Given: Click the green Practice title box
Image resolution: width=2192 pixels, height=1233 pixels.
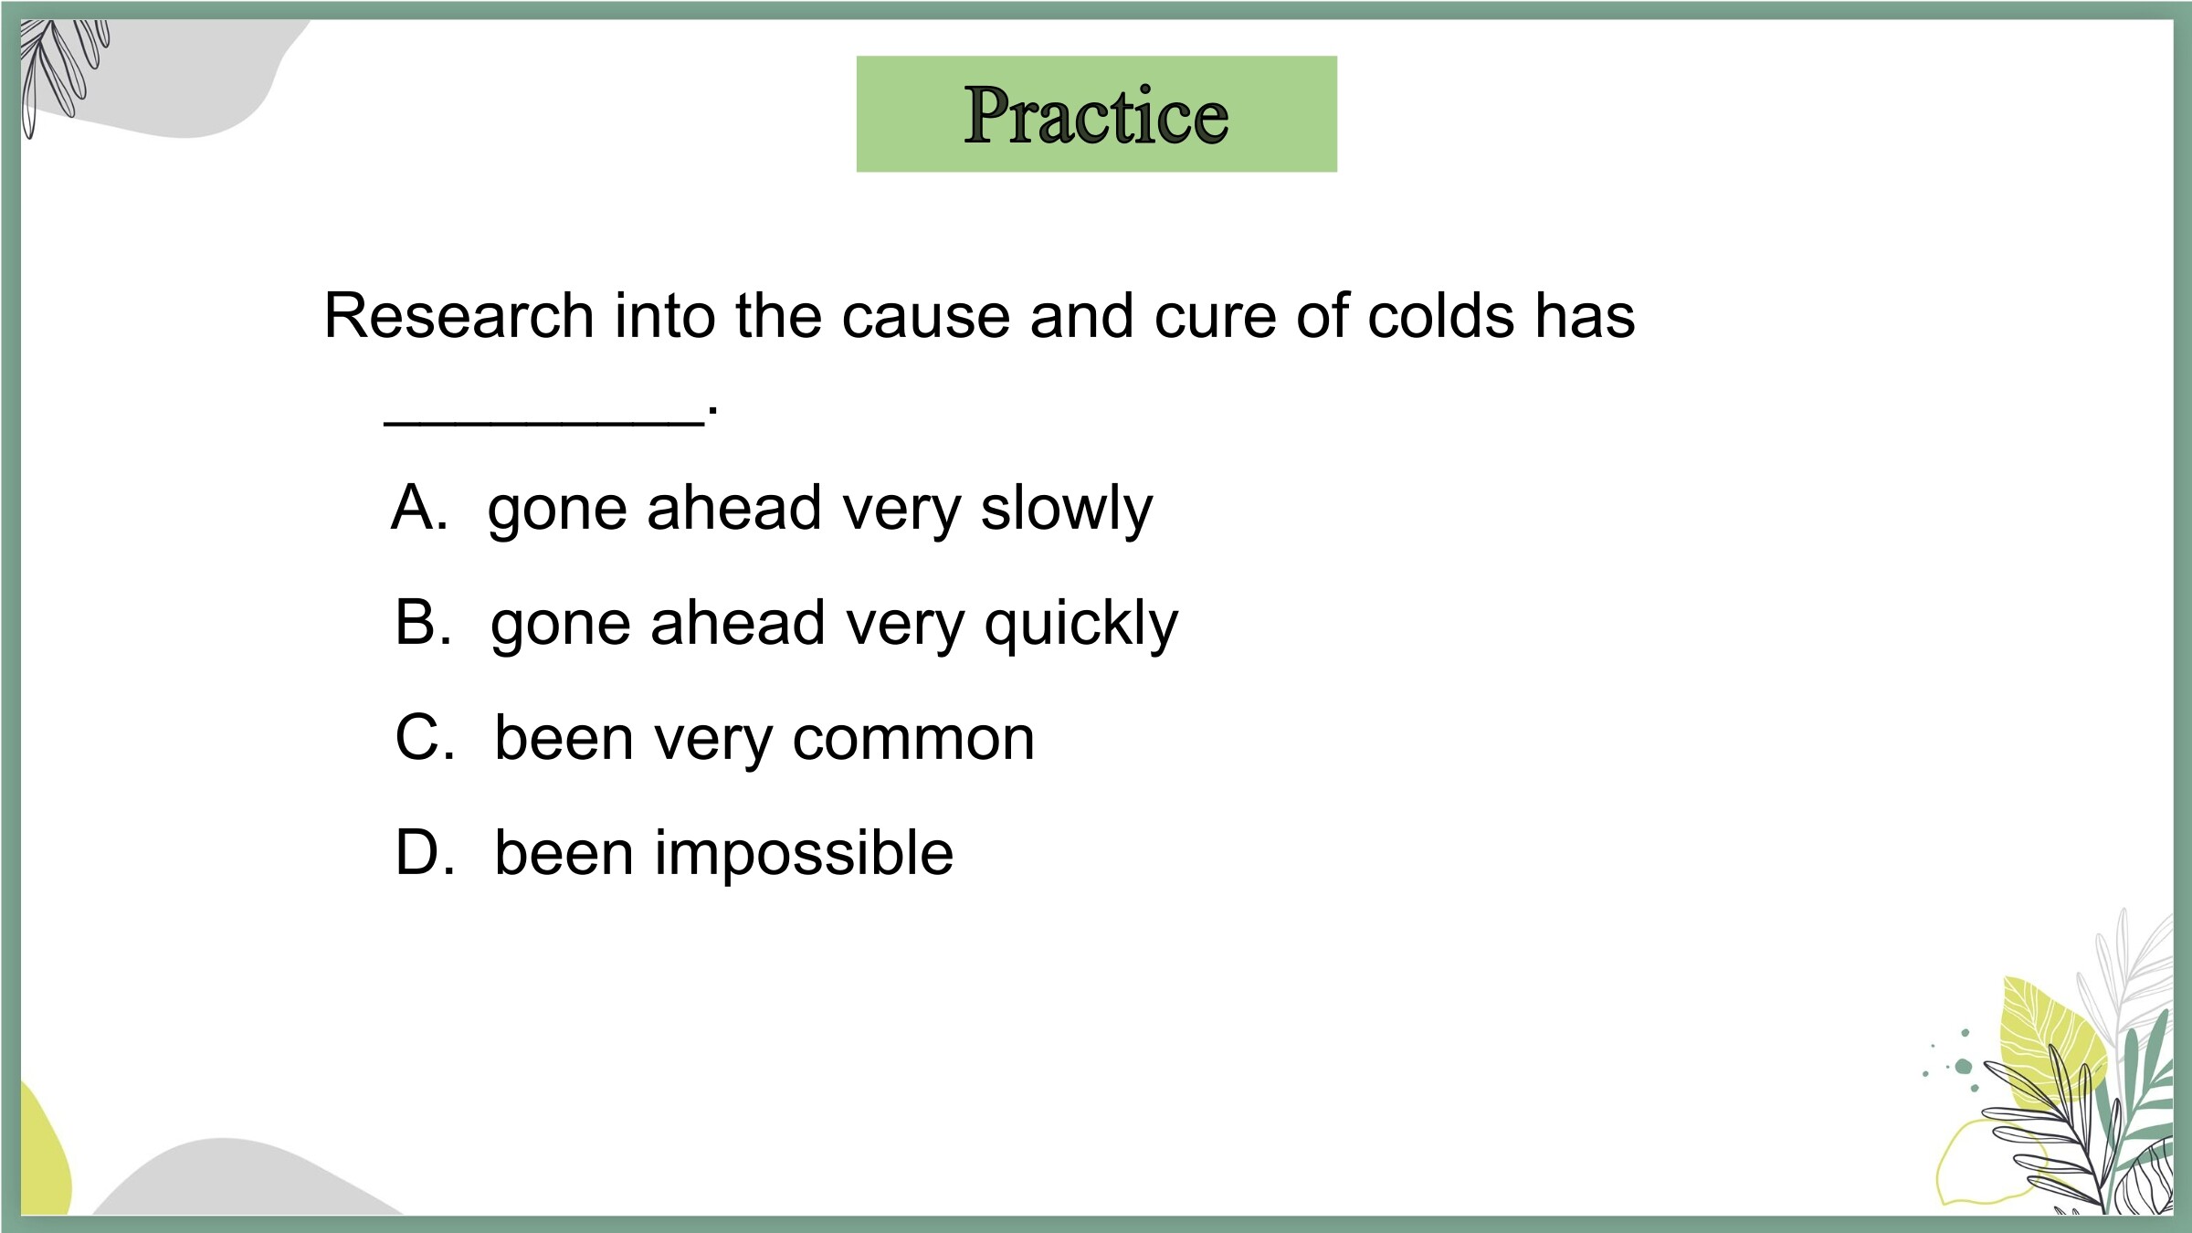Looking at the screenshot, I should 1096,114.
